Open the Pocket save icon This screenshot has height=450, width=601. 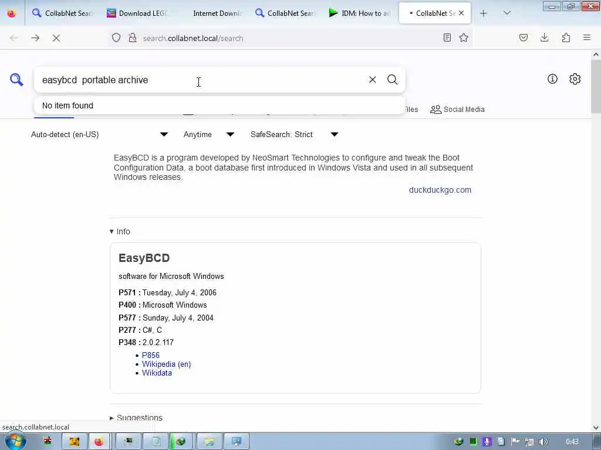pyautogui.click(x=523, y=37)
